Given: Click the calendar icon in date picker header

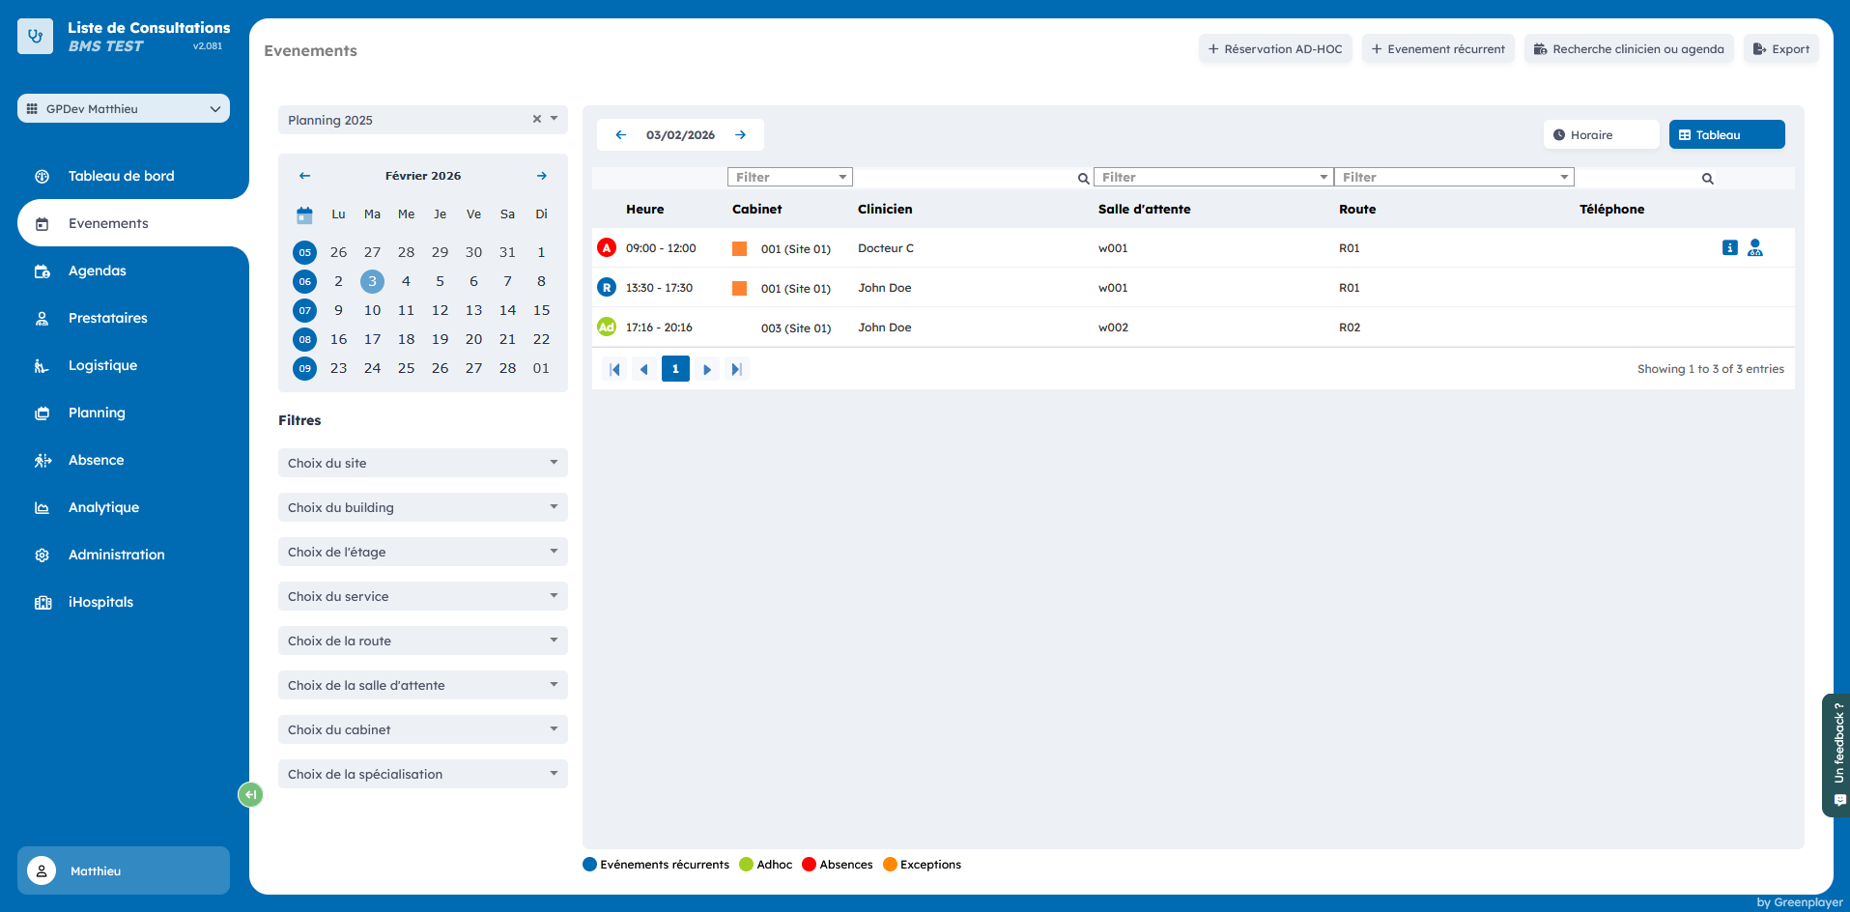Looking at the screenshot, I should click(304, 214).
